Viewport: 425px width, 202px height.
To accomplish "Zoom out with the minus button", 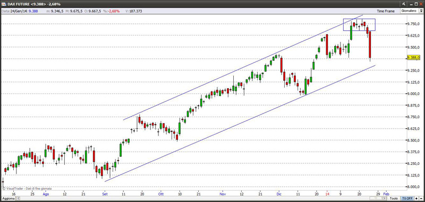I will coord(421,198).
